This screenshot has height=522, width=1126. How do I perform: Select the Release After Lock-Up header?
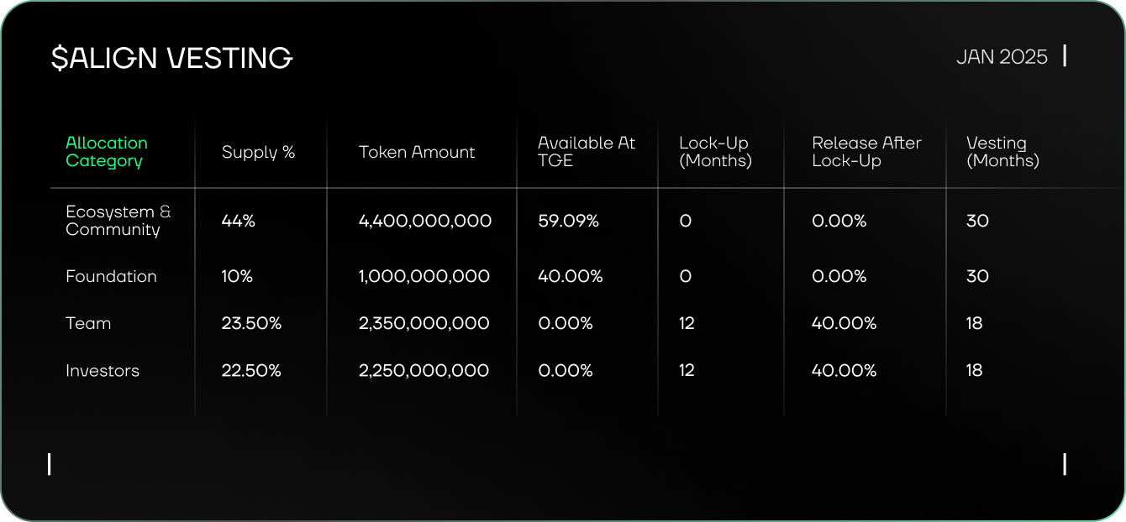click(866, 152)
